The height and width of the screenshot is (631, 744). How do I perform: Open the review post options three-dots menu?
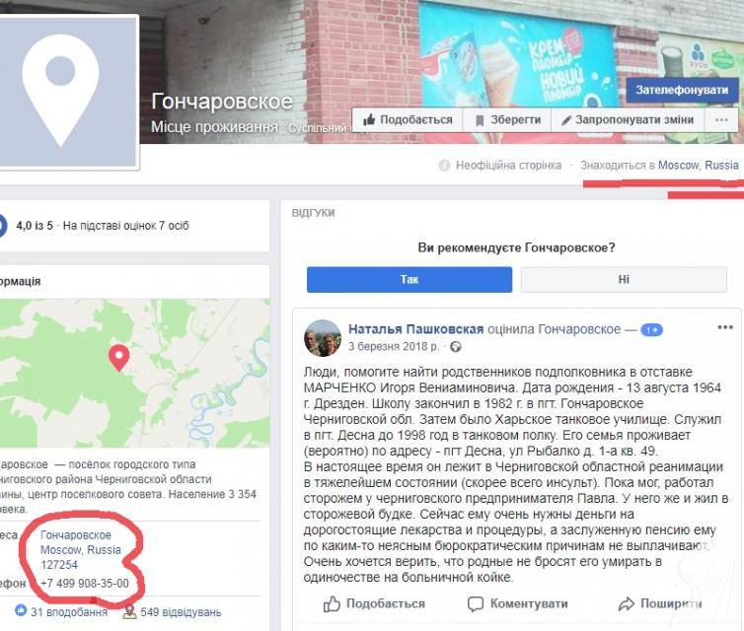[x=725, y=327]
